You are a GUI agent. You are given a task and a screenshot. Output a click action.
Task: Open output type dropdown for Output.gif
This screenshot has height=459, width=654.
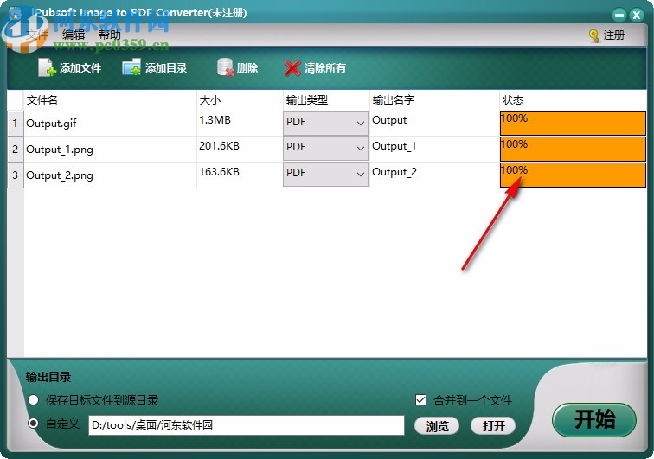click(325, 123)
